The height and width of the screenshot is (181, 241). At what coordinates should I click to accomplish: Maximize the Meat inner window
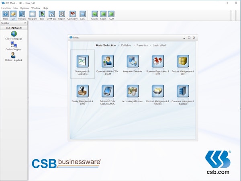pos(189,37)
